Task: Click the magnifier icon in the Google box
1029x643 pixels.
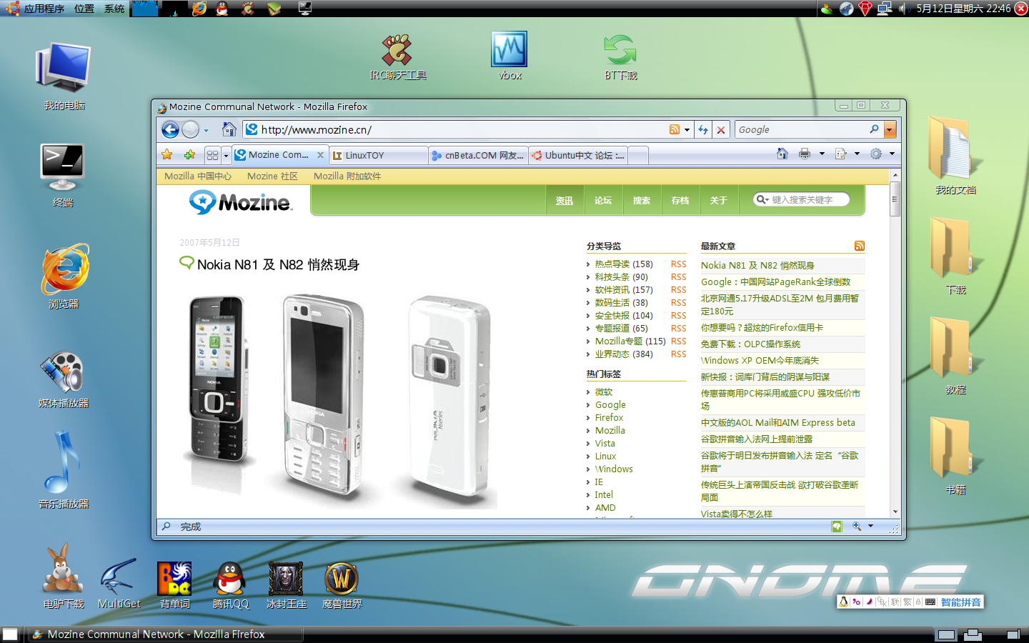Action: pyautogui.click(x=875, y=129)
